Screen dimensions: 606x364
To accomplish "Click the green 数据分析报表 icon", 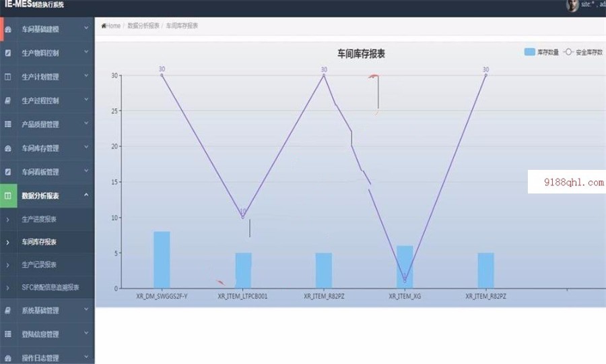I will [x=8, y=195].
